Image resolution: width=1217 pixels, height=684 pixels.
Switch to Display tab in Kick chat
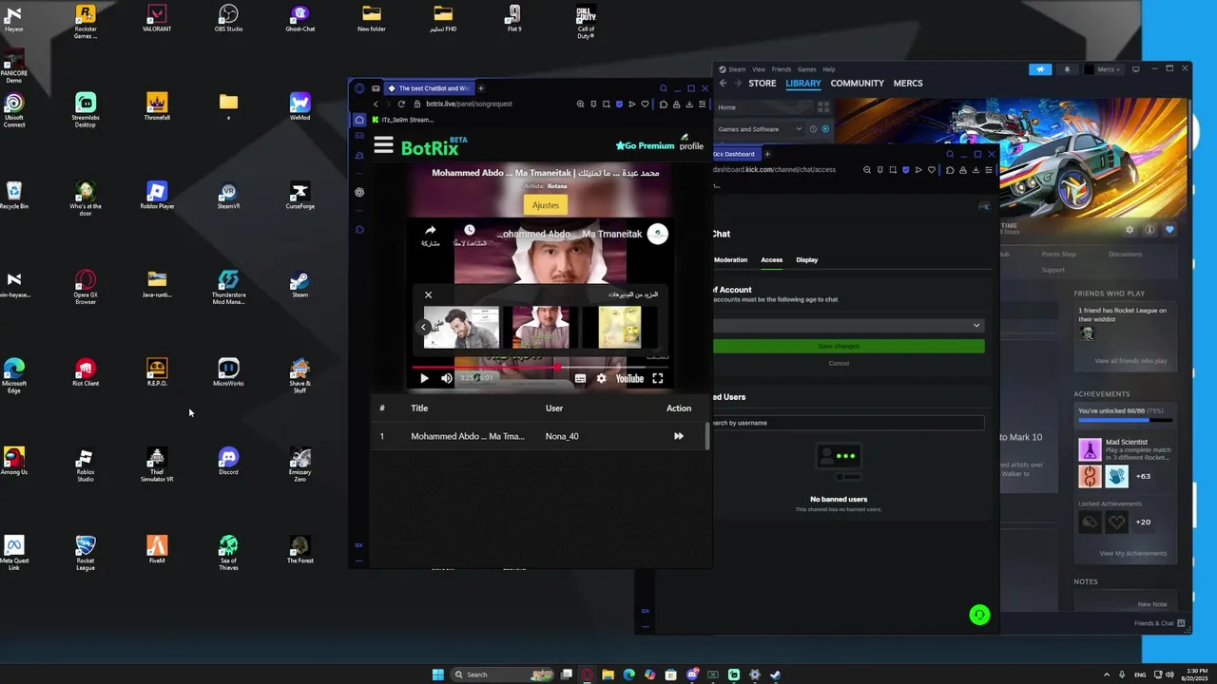pyautogui.click(x=807, y=259)
